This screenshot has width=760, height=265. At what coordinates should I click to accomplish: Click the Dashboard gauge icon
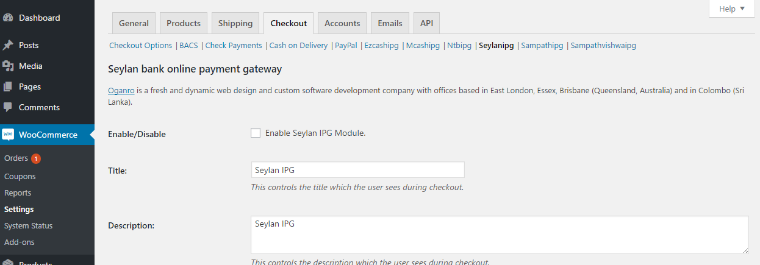point(8,18)
